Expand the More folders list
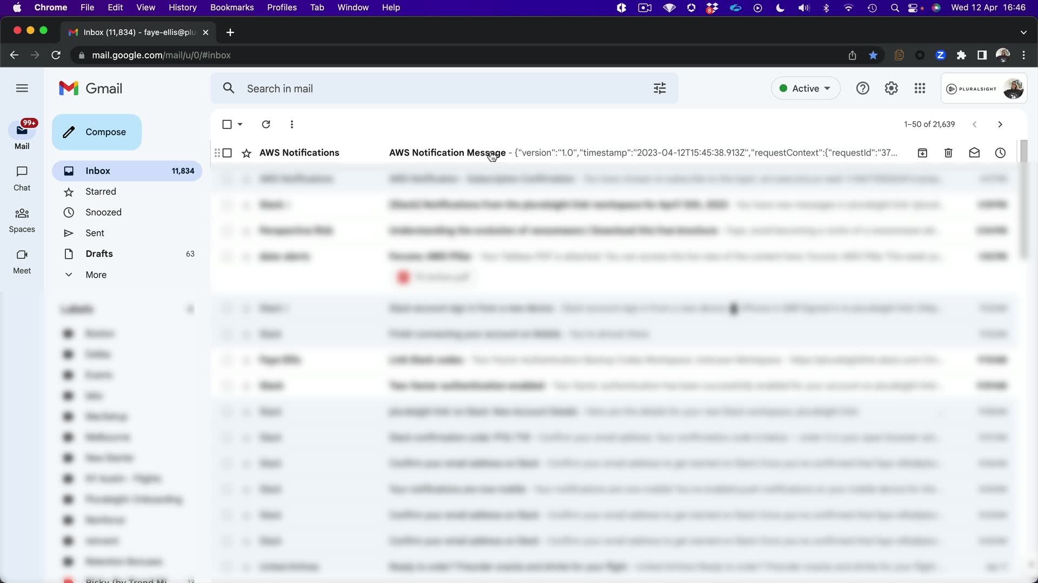This screenshot has height=583, width=1038. [x=96, y=275]
